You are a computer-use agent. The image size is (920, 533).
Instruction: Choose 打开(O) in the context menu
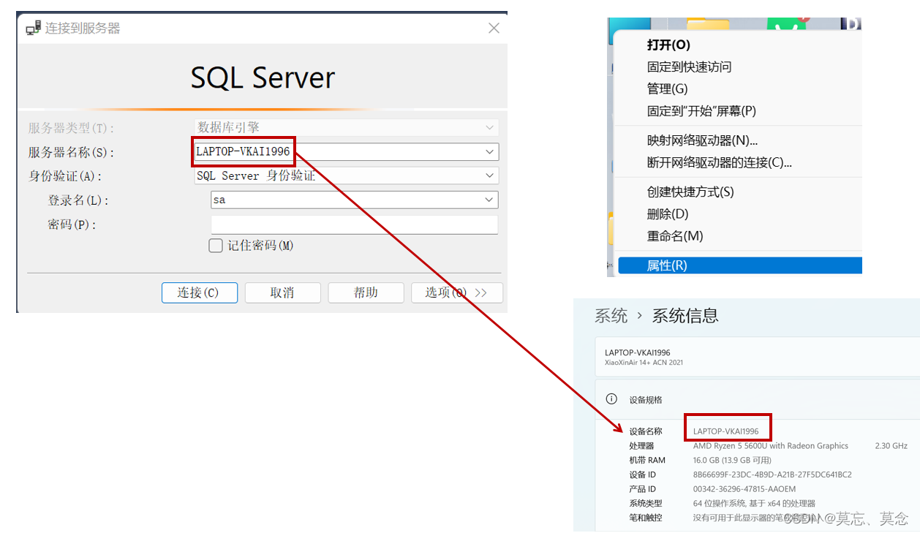point(739,45)
